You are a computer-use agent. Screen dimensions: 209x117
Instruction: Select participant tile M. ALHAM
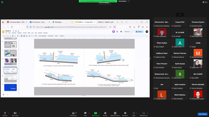[180, 32]
